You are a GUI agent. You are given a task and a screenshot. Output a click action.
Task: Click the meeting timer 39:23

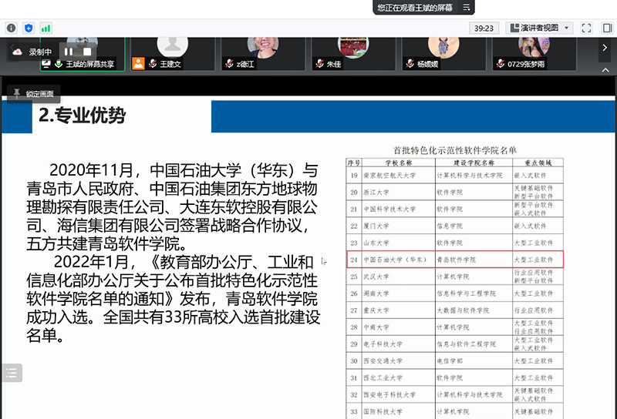(484, 28)
